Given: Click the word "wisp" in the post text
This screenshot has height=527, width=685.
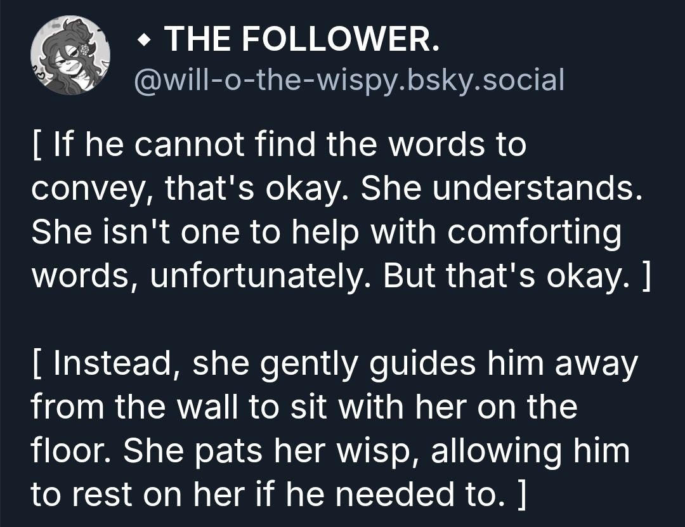Looking at the screenshot, I should tap(349, 452).
